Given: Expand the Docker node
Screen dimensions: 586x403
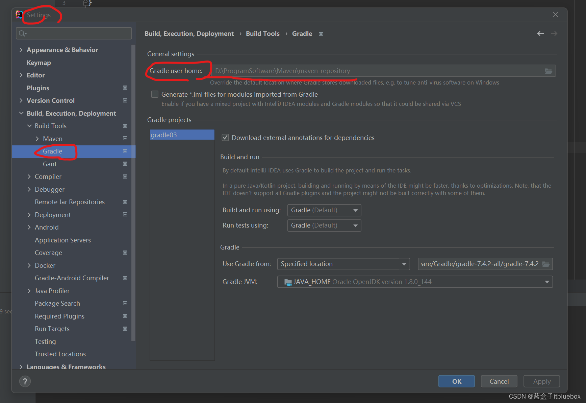Looking at the screenshot, I should click(29, 265).
